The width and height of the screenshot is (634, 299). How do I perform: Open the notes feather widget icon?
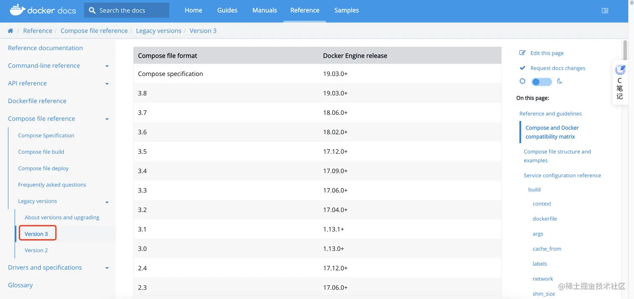point(620,70)
